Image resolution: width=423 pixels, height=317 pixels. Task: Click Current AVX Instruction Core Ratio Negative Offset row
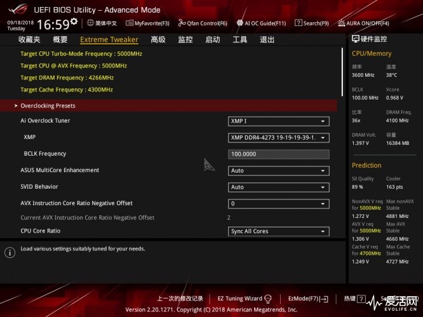(126, 217)
